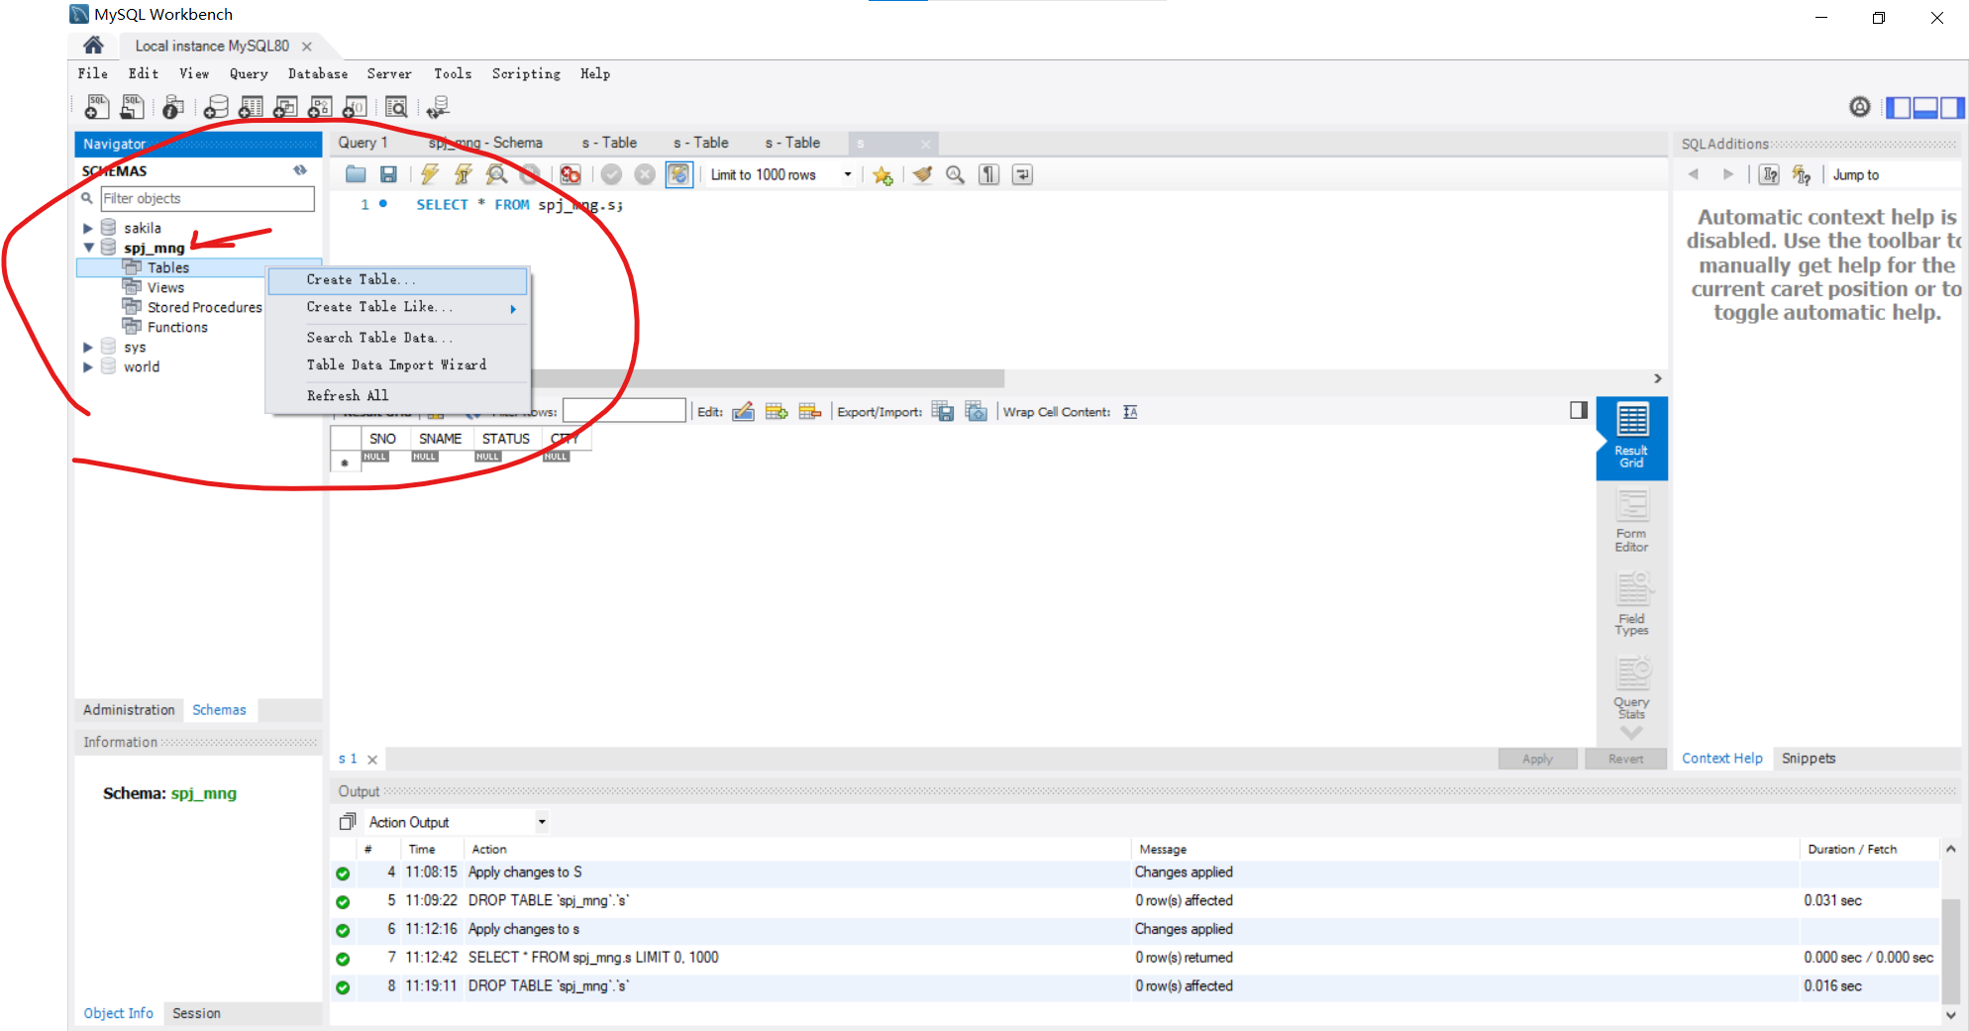Create a new schema icon
Image resolution: width=1969 pixels, height=1031 pixels.
coord(216,107)
